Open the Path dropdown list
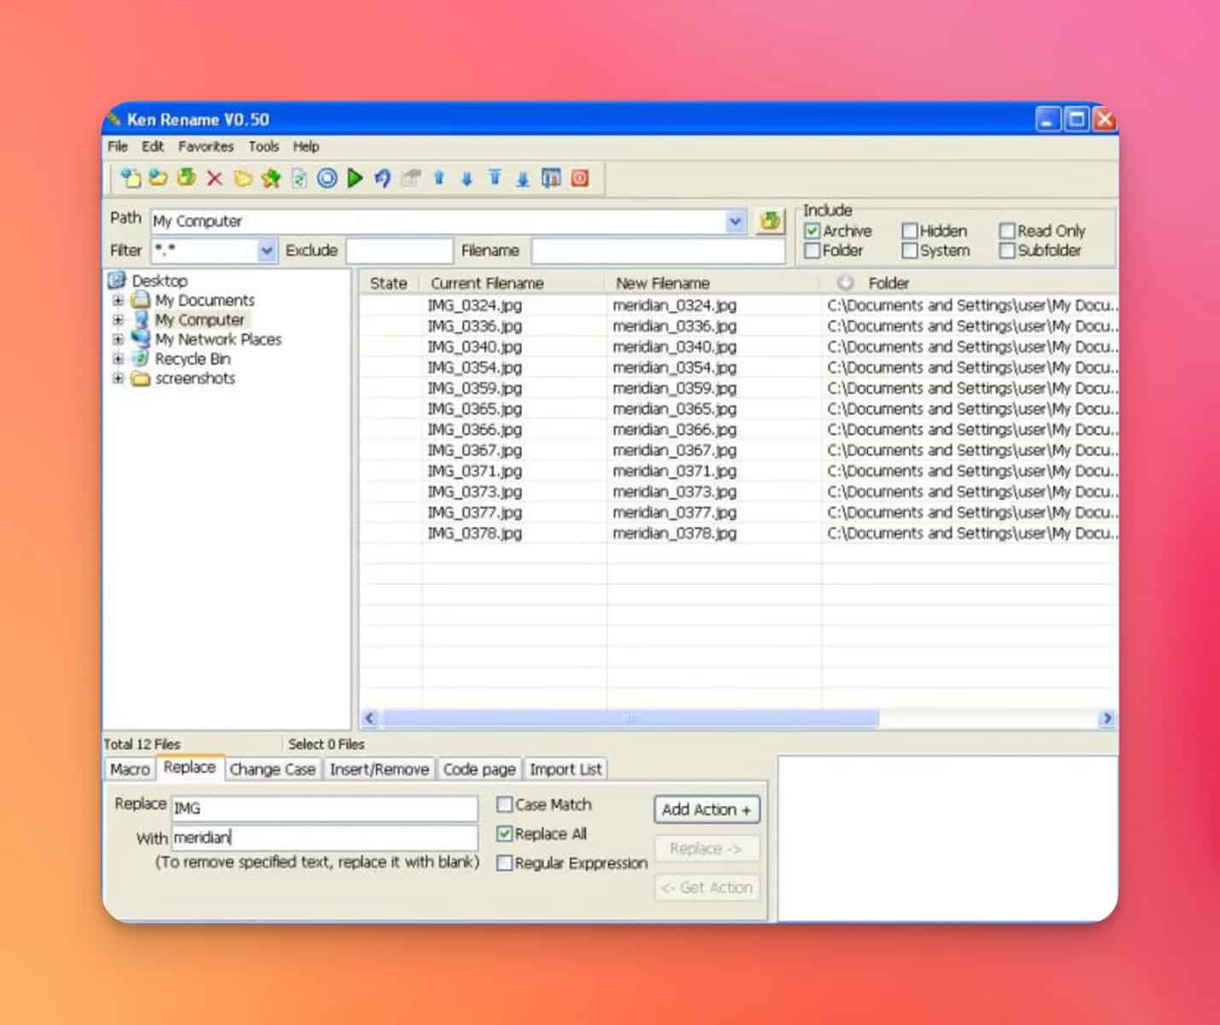Viewport: 1220px width, 1025px height. (735, 221)
